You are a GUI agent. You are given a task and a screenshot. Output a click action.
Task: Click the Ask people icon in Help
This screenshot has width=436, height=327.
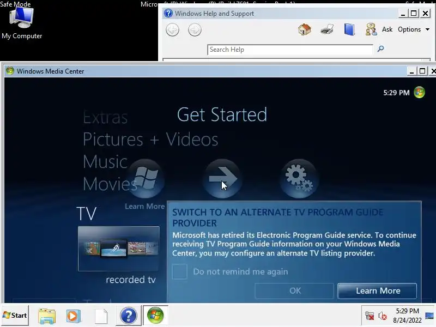[371, 29]
